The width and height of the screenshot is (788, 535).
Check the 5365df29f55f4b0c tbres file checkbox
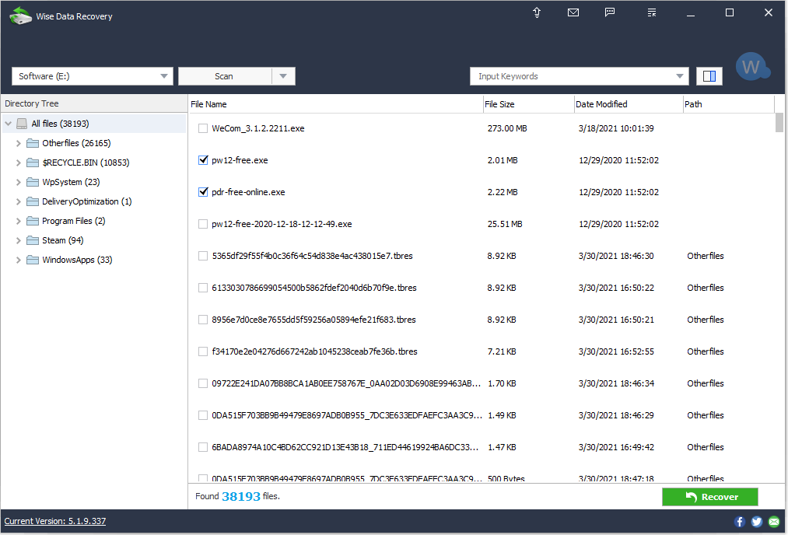203,256
